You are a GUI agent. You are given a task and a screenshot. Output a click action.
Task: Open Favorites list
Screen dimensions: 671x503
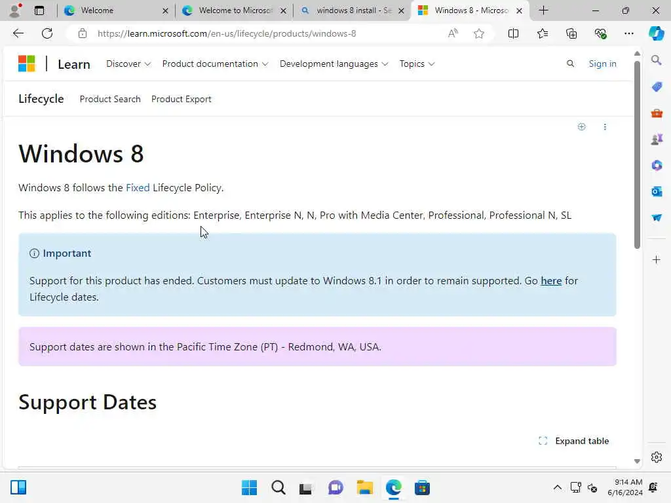(542, 33)
